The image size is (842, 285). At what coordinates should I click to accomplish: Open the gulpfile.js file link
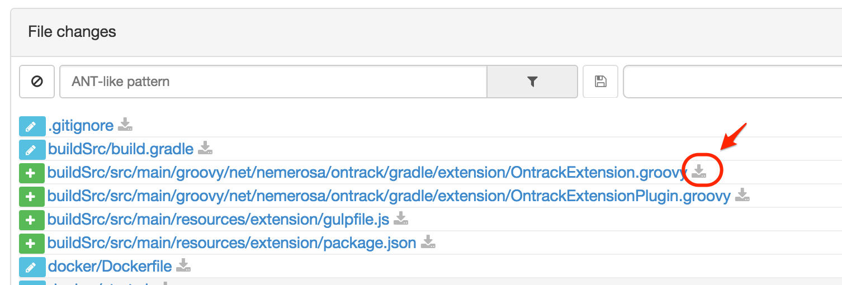click(x=218, y=220)
